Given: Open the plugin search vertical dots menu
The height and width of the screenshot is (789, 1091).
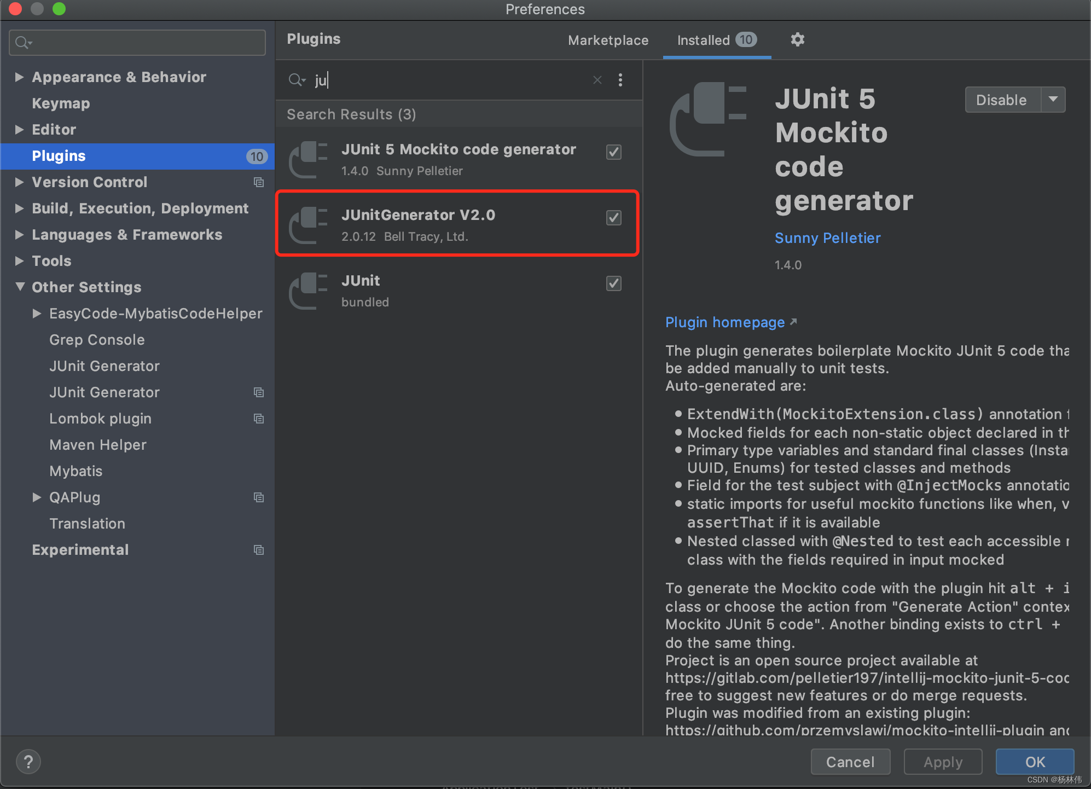Looking at the screenshot, I should 620,80.
